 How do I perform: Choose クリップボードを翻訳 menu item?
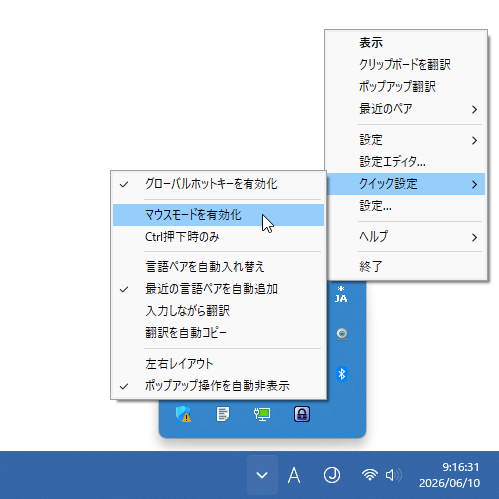(x=406, y=65)
